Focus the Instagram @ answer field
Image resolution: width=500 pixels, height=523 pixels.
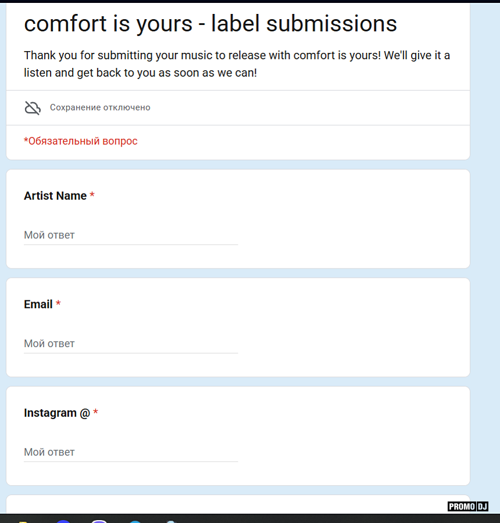pos(130,453)
